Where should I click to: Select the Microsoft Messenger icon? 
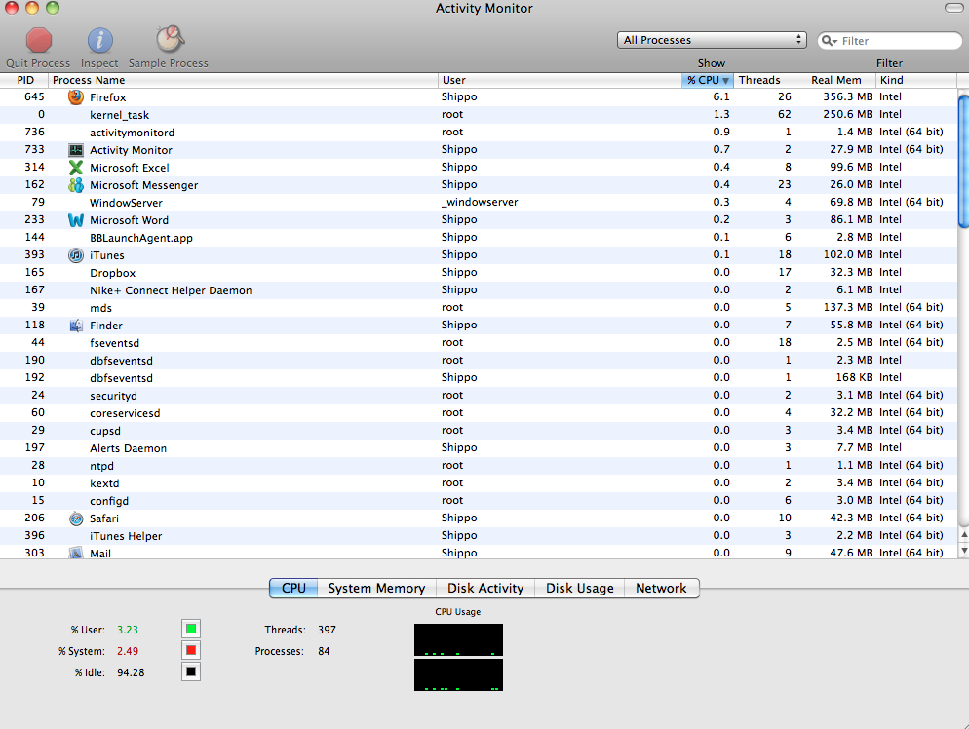point(76,185)
